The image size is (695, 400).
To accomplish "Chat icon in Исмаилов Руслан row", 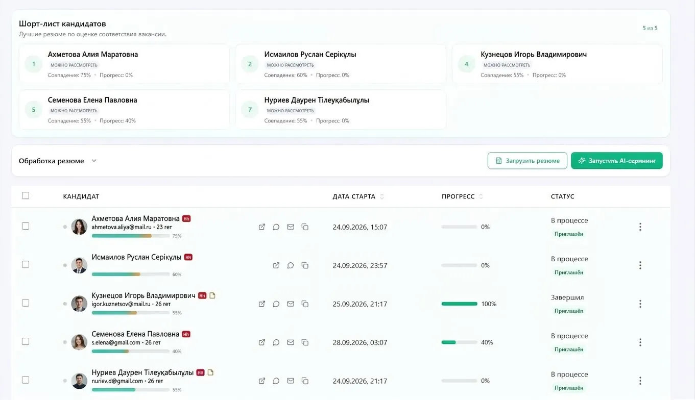I will 291,265.
